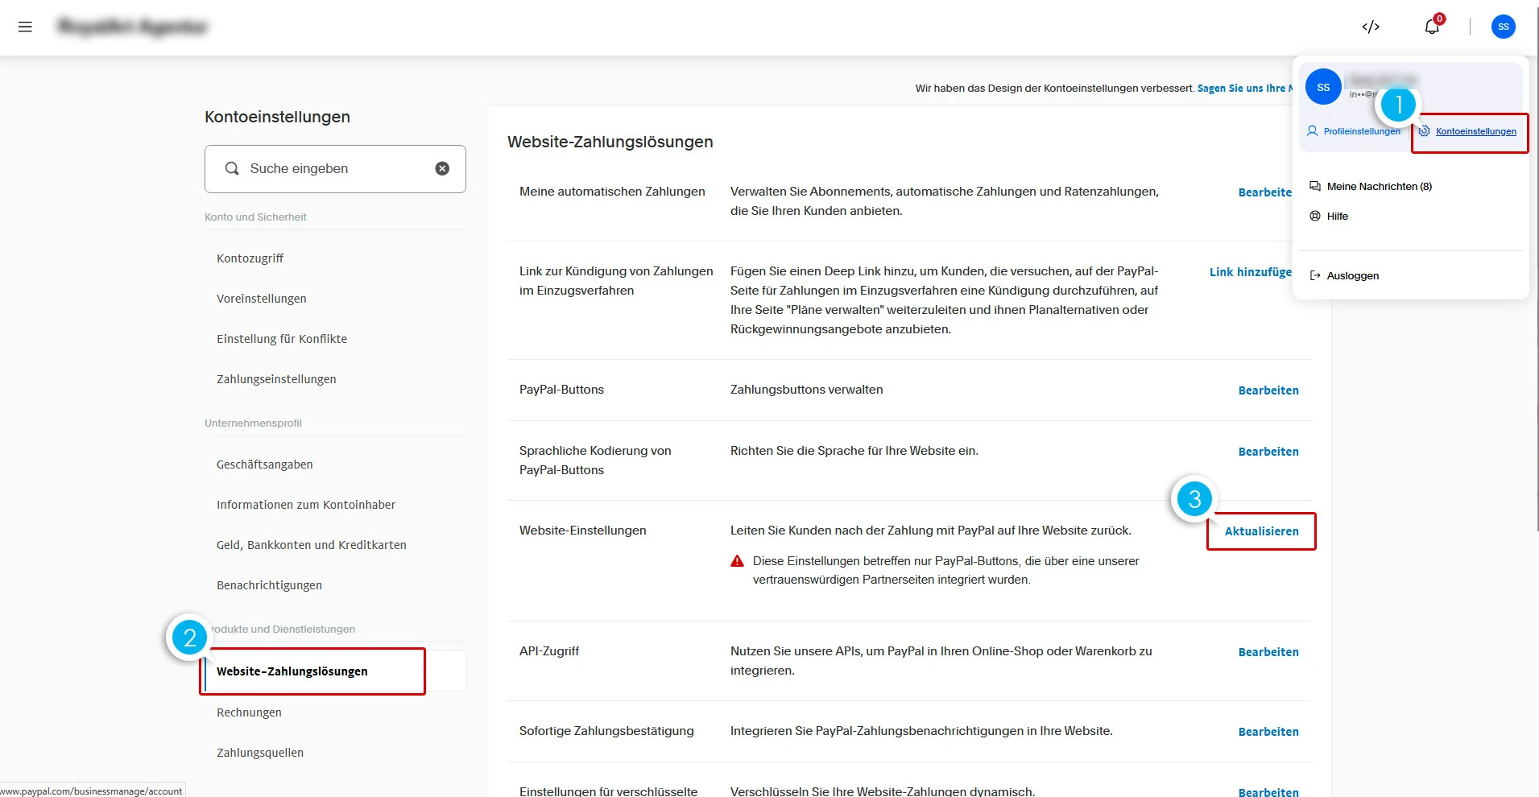Select Voreinstellungen in sidebar
This screenshot has height=797, width=1539.
pos(261,299)
